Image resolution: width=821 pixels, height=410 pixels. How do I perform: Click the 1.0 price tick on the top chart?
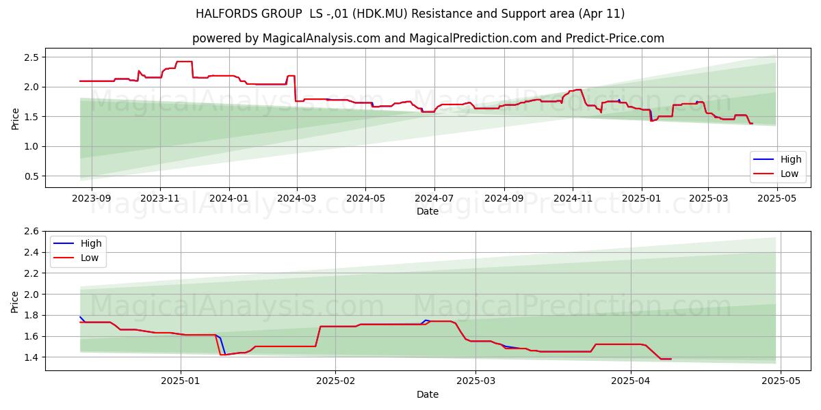[x=33, y=146]
